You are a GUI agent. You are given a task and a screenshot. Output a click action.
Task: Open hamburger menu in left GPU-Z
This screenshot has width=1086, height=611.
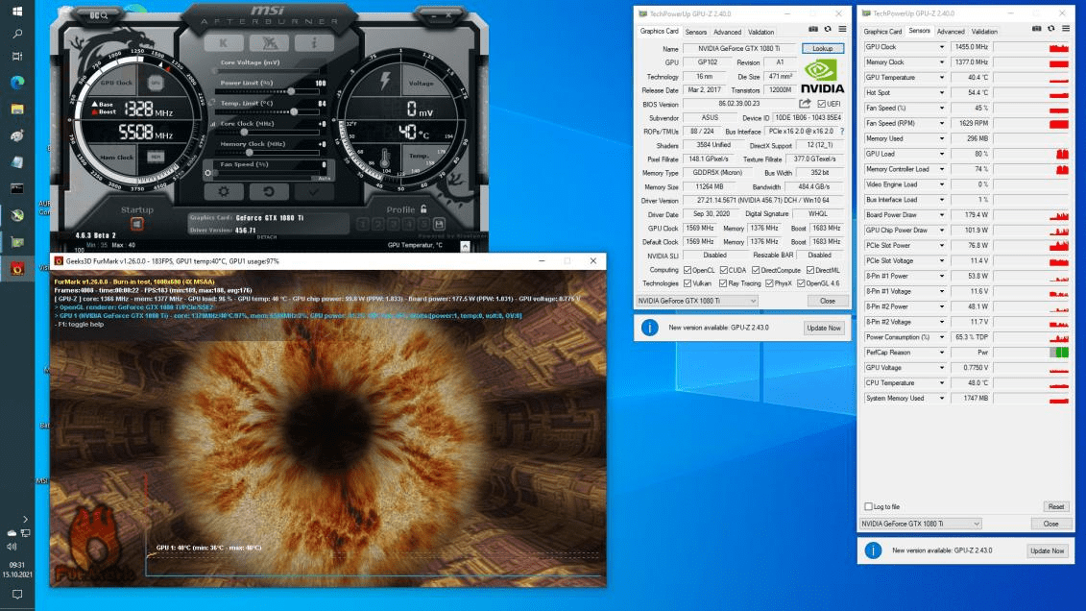842,29
